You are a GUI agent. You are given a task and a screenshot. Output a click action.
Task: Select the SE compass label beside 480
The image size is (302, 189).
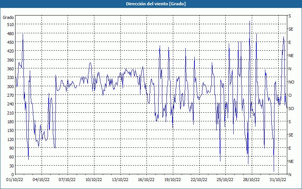click(x=291, y=29)
